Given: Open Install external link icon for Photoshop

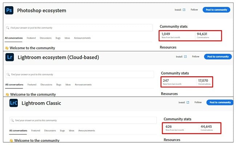Looking at the screenshot, I should 184,10.
